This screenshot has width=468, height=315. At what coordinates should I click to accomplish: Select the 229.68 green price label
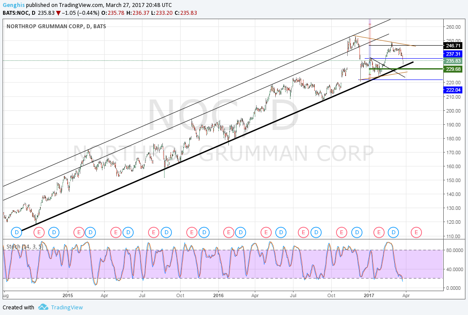click(453, 69)
